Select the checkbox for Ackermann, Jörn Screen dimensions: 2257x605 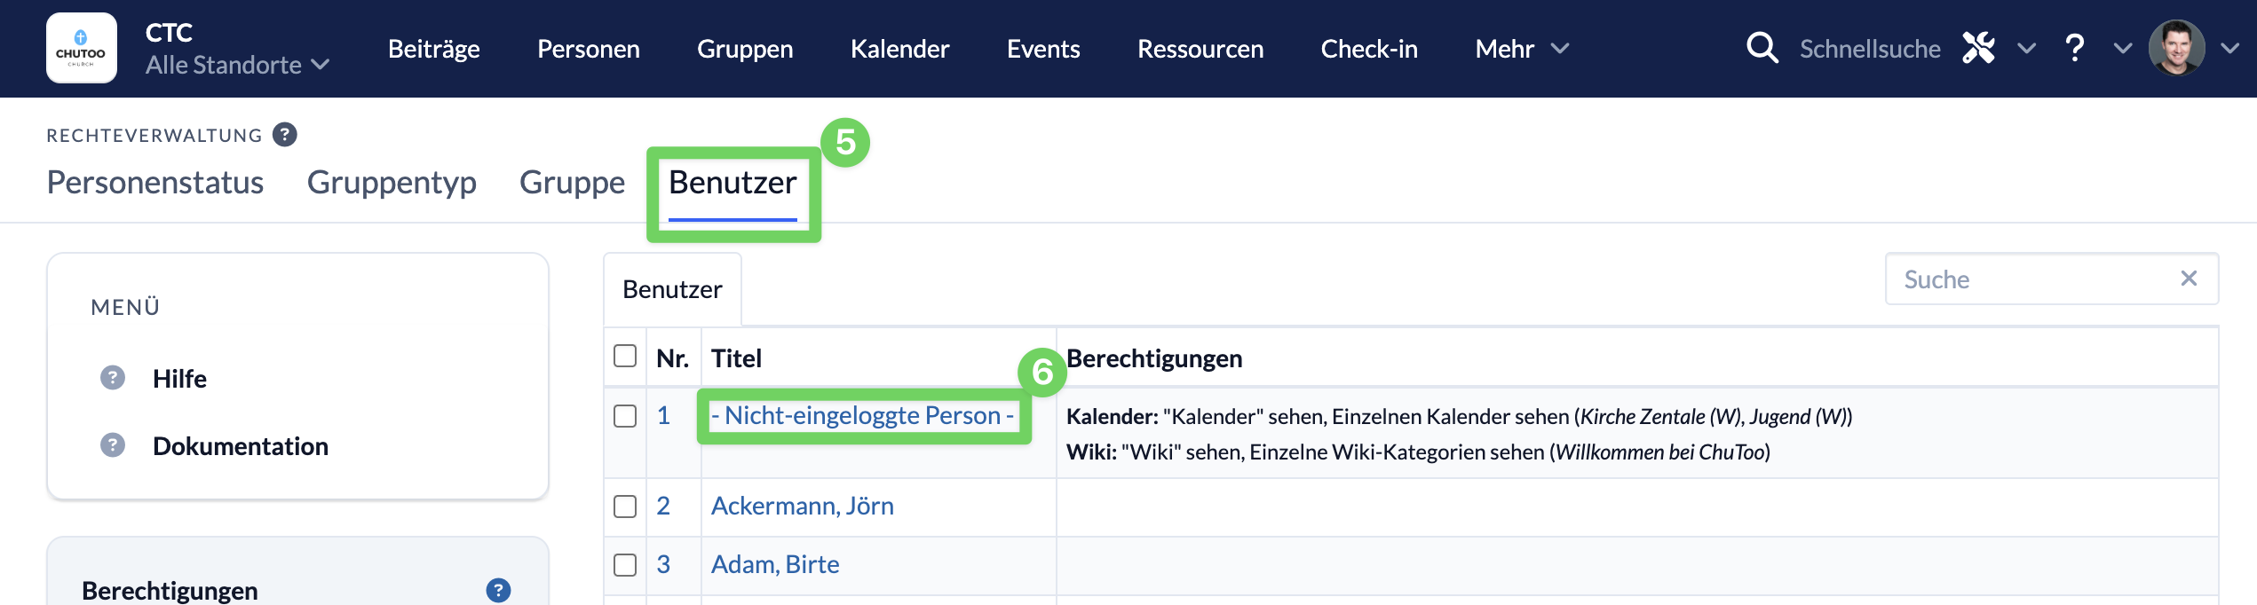[625, 507]
